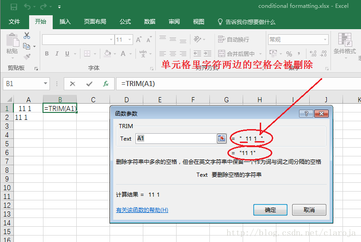Viewport: 361px width, 242px height.
Task: Click the Enter checkmark in formula bar
Action: pos(89,84)
